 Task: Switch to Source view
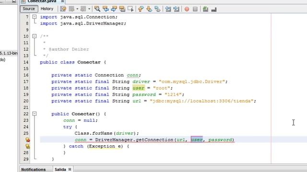[29, 9]
